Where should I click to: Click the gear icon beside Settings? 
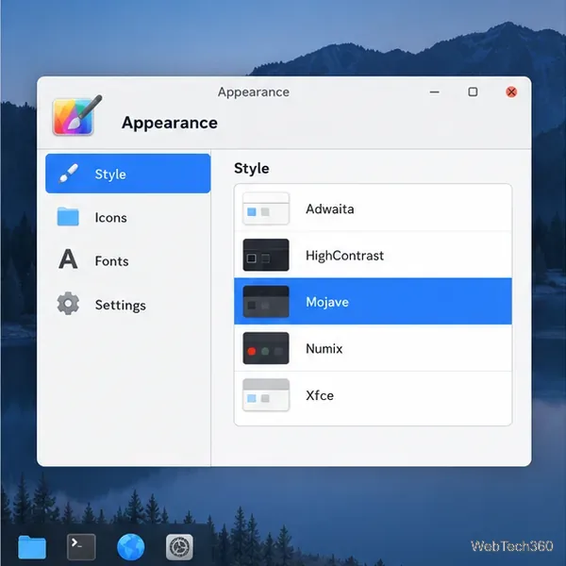click(68, 303)
